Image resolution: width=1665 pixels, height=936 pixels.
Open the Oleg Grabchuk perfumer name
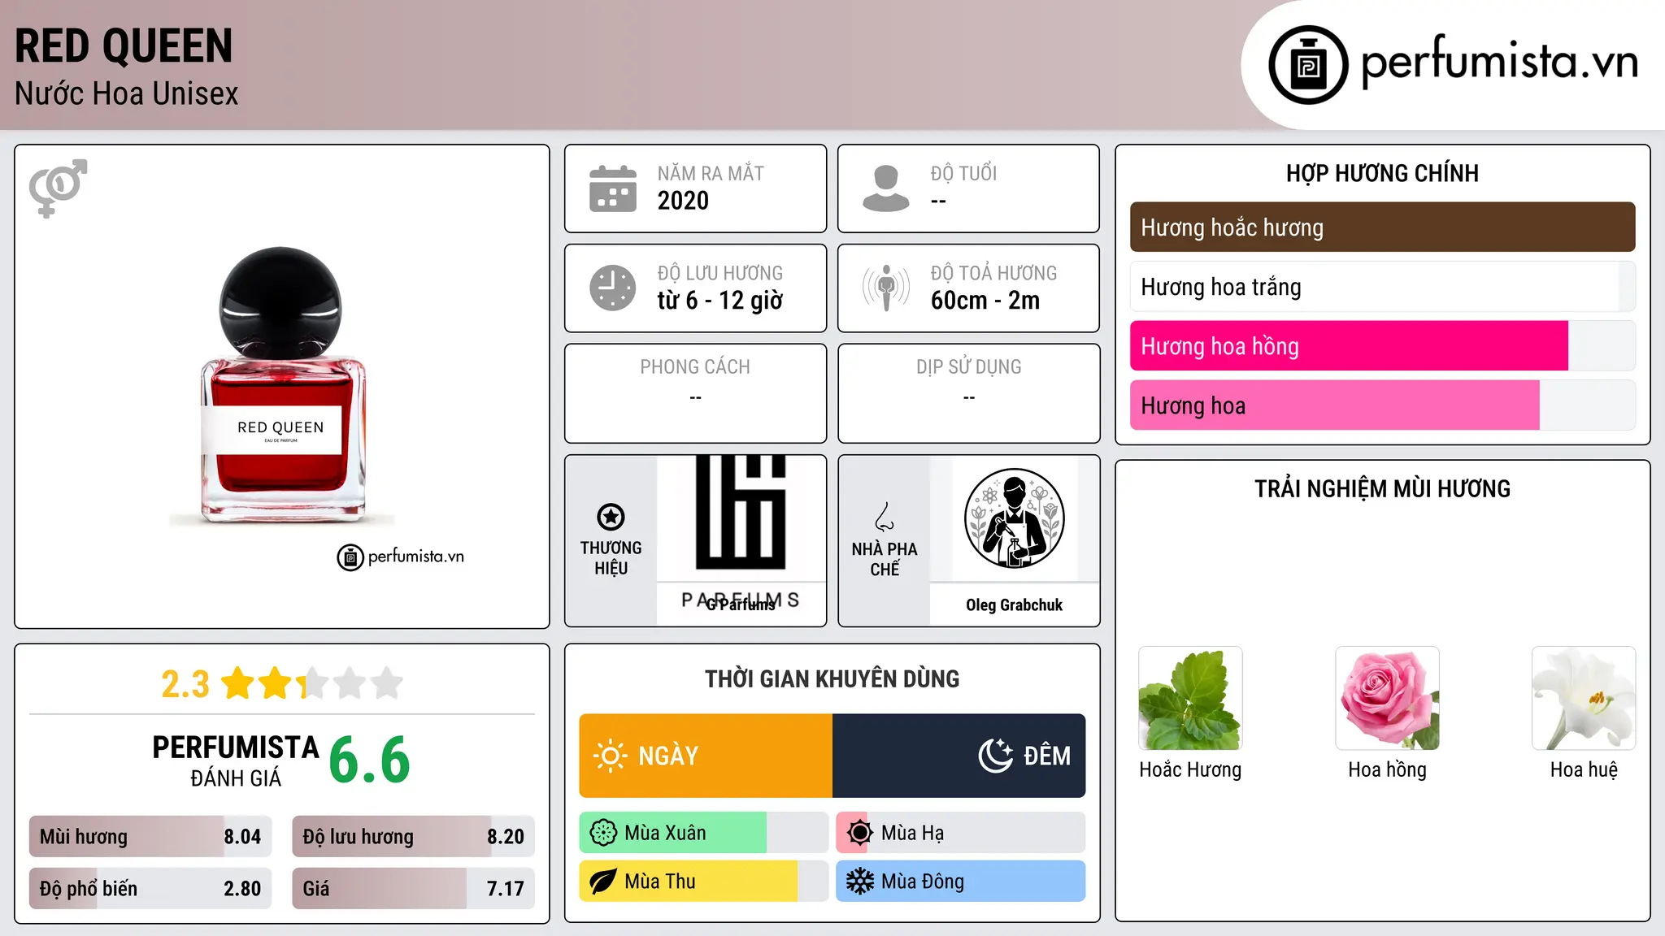pos(1014,605)
